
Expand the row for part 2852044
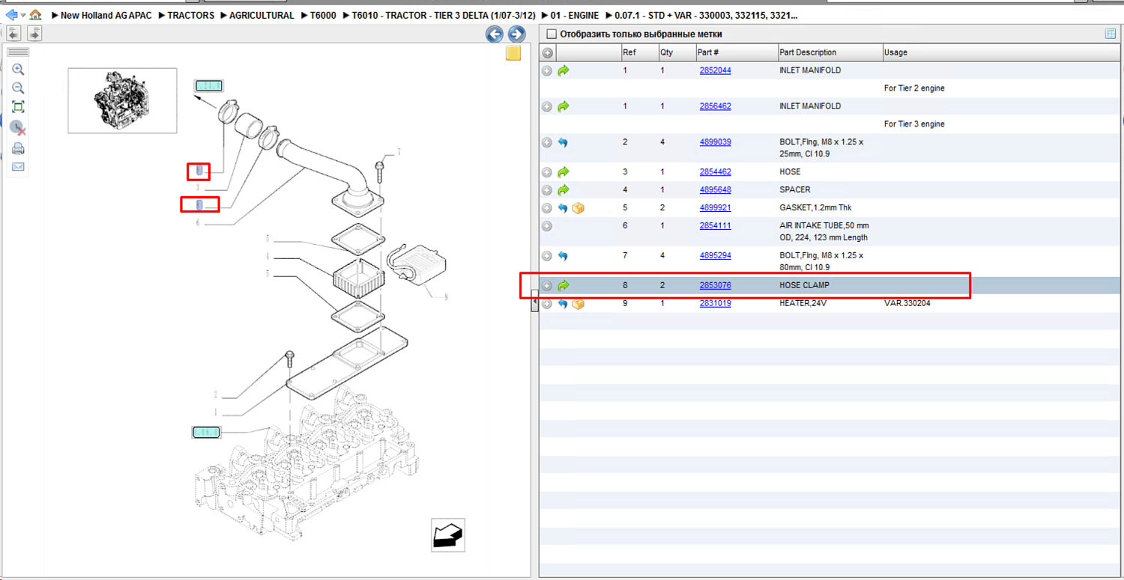click(547, 70)
